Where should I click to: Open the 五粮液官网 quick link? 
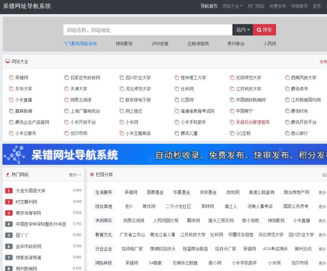tap(198, 44)
